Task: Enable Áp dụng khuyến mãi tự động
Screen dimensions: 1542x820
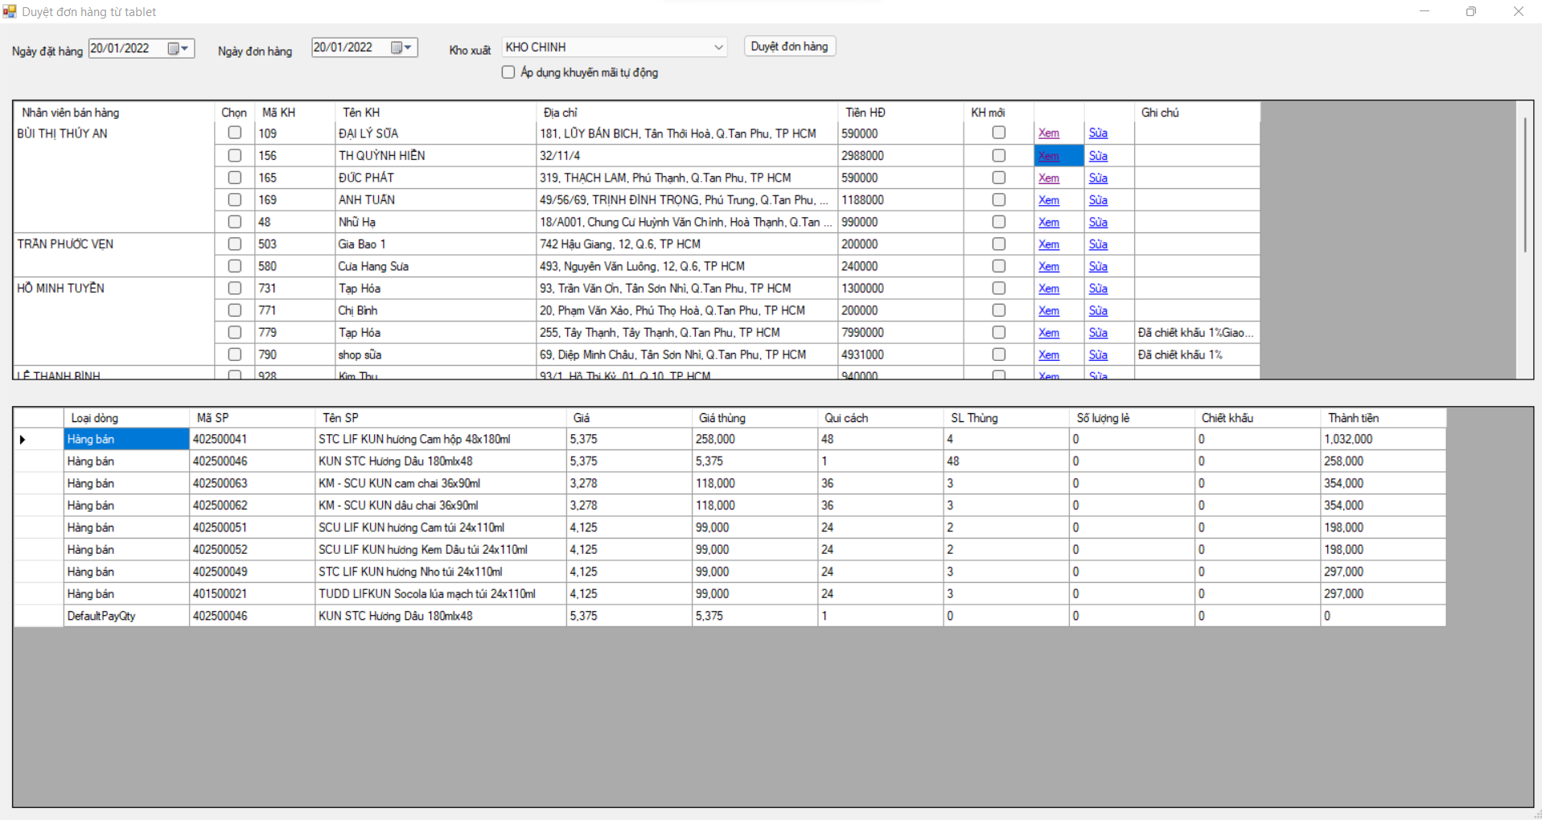Action: (x=508, y=72)
